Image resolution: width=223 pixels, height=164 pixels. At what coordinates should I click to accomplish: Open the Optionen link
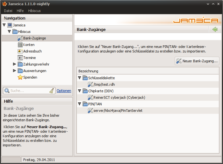64,91
